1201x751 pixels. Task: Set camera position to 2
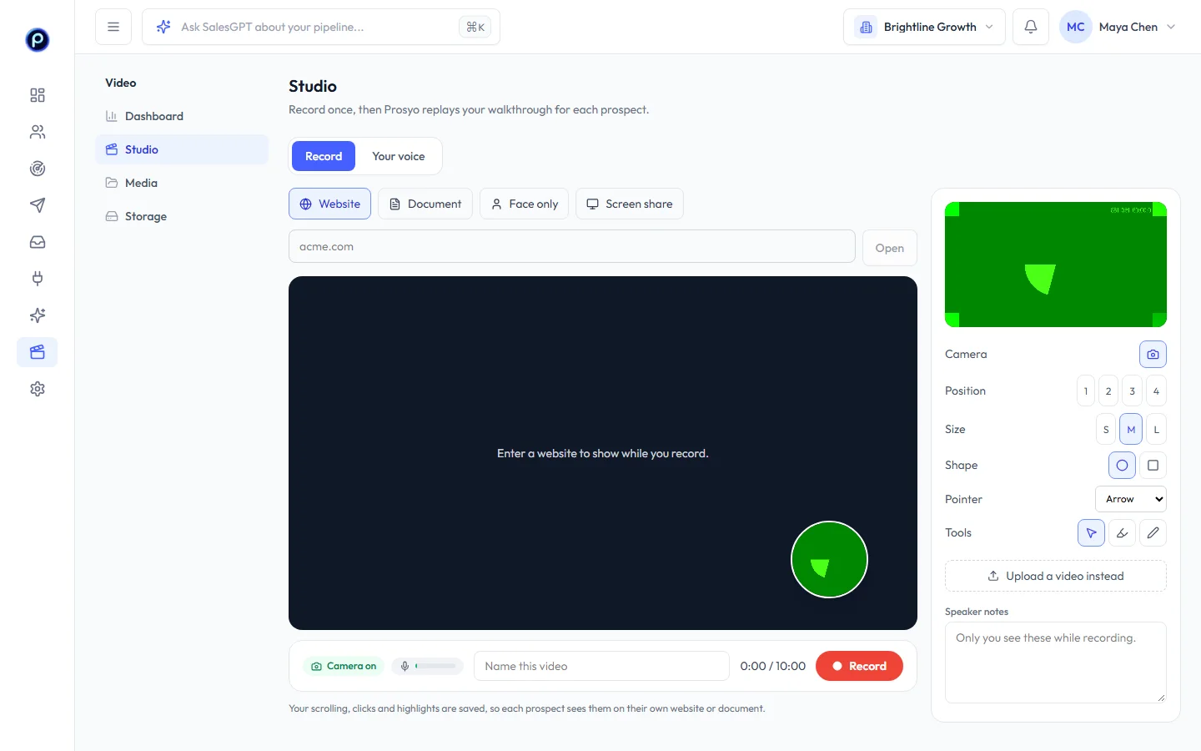pyautogui.click(x=1108, y=391)
